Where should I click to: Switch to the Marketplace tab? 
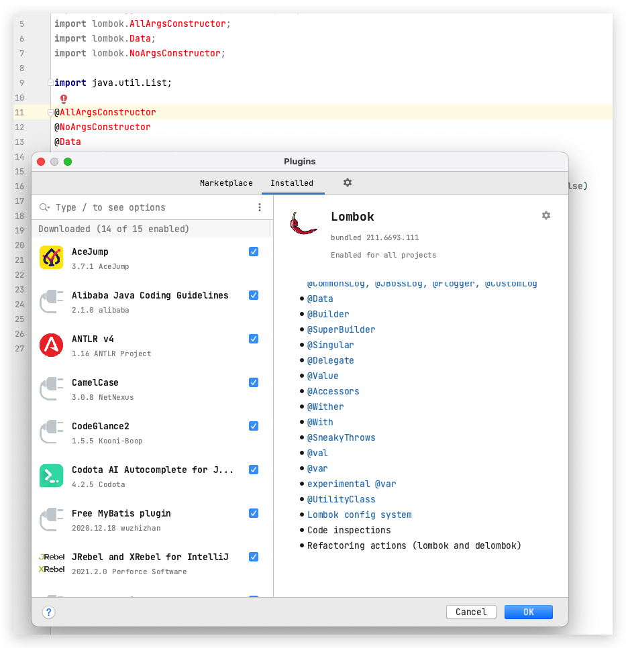pos(226,182)
